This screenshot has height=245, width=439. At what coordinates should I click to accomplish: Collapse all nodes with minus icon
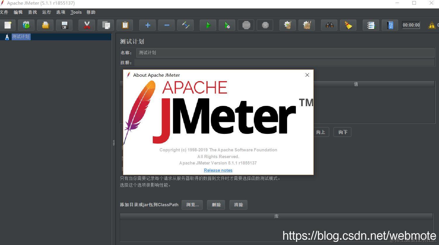coord(166,25)
